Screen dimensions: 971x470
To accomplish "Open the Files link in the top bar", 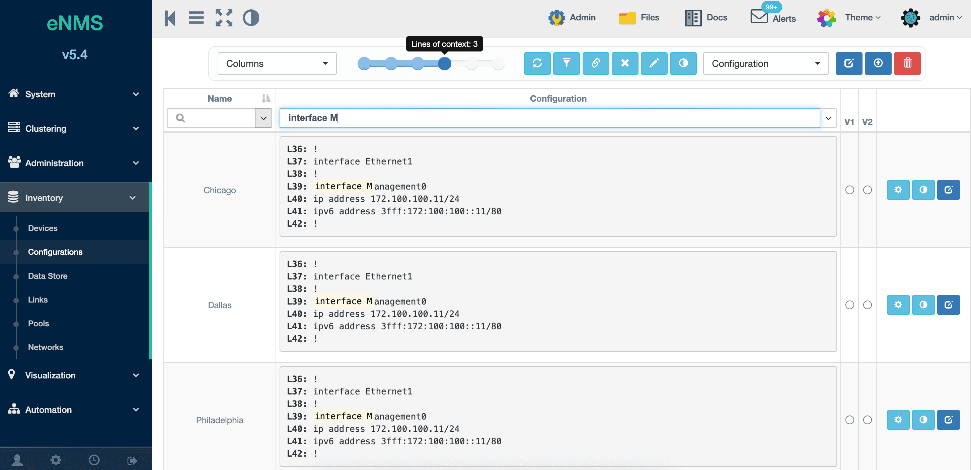I will (x=639, y=18).
